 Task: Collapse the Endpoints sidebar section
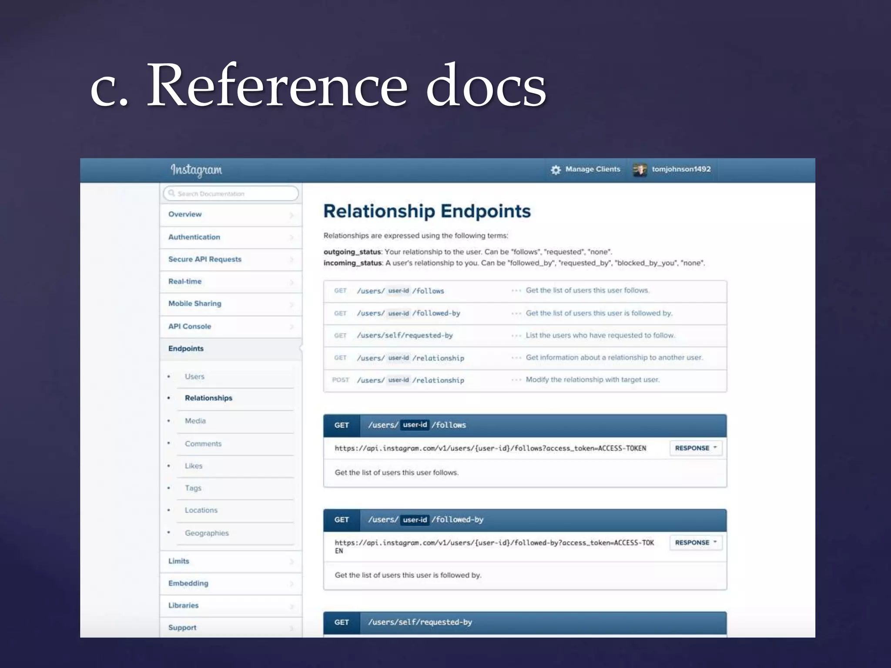click(x=186, y=349)
